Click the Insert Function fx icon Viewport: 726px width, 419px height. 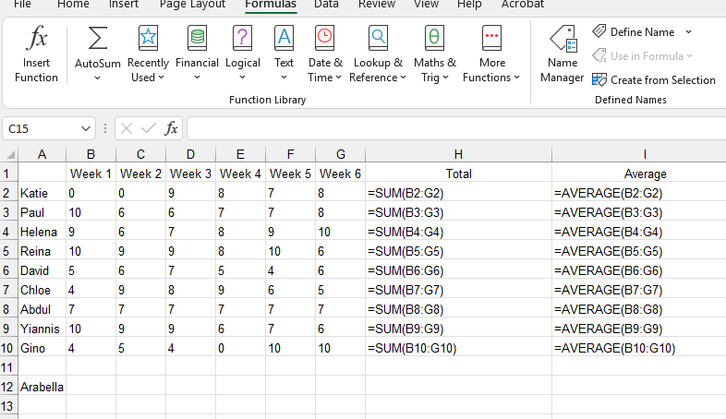(37, 54)
